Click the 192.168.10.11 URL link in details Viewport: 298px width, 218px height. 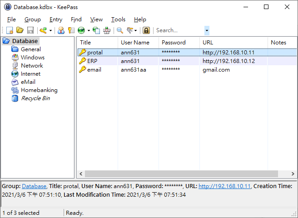[224, 186]
